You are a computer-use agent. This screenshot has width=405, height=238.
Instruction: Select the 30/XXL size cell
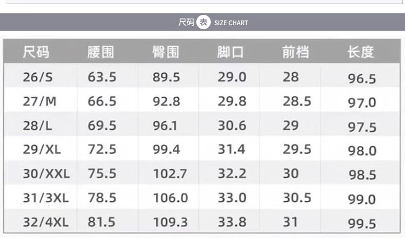pos(46,174)
